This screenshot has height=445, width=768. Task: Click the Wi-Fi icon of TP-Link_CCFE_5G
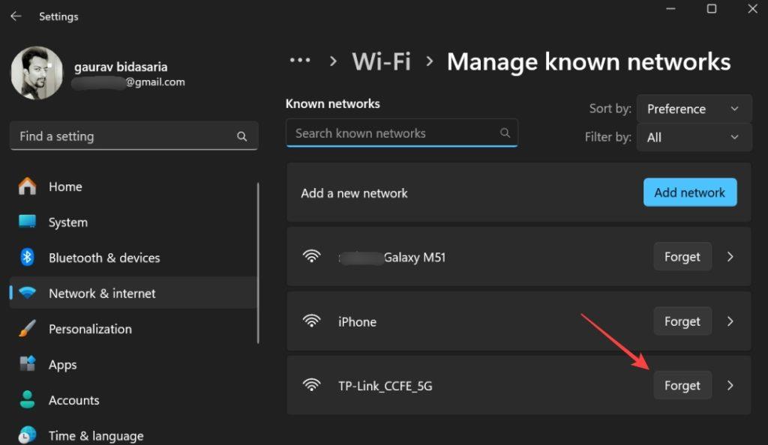click(x=311, y=385)
